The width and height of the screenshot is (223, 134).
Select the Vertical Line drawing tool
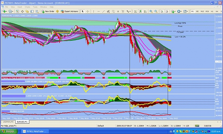point(93,11)
